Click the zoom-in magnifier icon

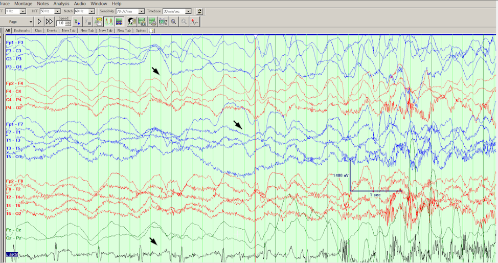click(174, 22)
